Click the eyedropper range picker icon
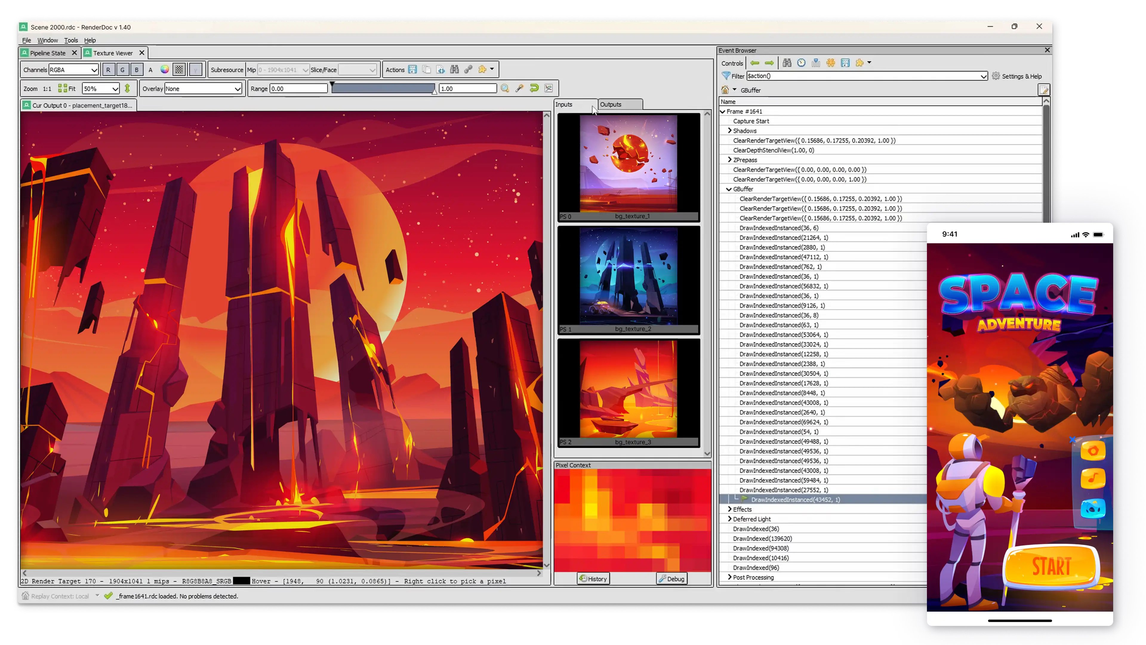 pyautogui.click(x=519, y=88)
